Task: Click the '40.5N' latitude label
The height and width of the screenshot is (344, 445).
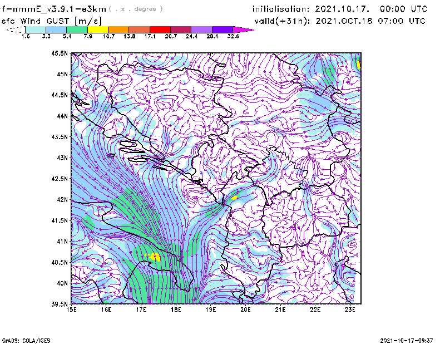Action: tap(60, 262)
